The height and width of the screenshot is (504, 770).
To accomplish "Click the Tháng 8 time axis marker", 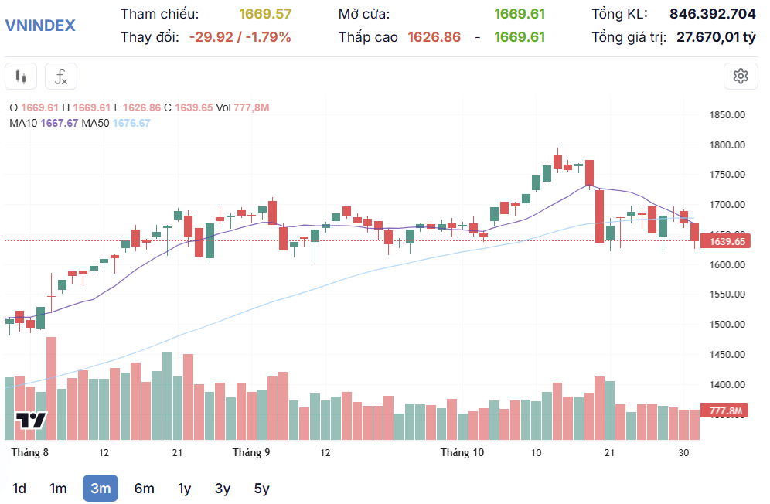I will point(30,452).
